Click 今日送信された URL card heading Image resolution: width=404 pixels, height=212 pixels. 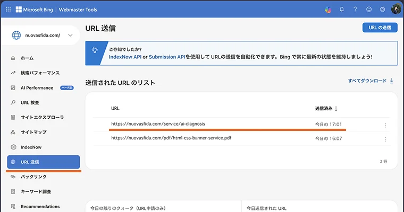[x=266, y=208]
